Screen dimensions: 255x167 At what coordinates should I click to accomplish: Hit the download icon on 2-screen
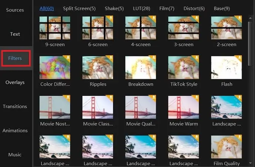coord(239,18)
